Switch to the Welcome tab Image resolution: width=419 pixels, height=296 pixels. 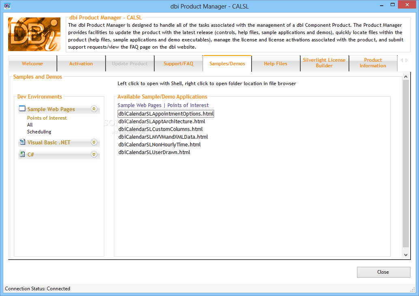(32, 64)
